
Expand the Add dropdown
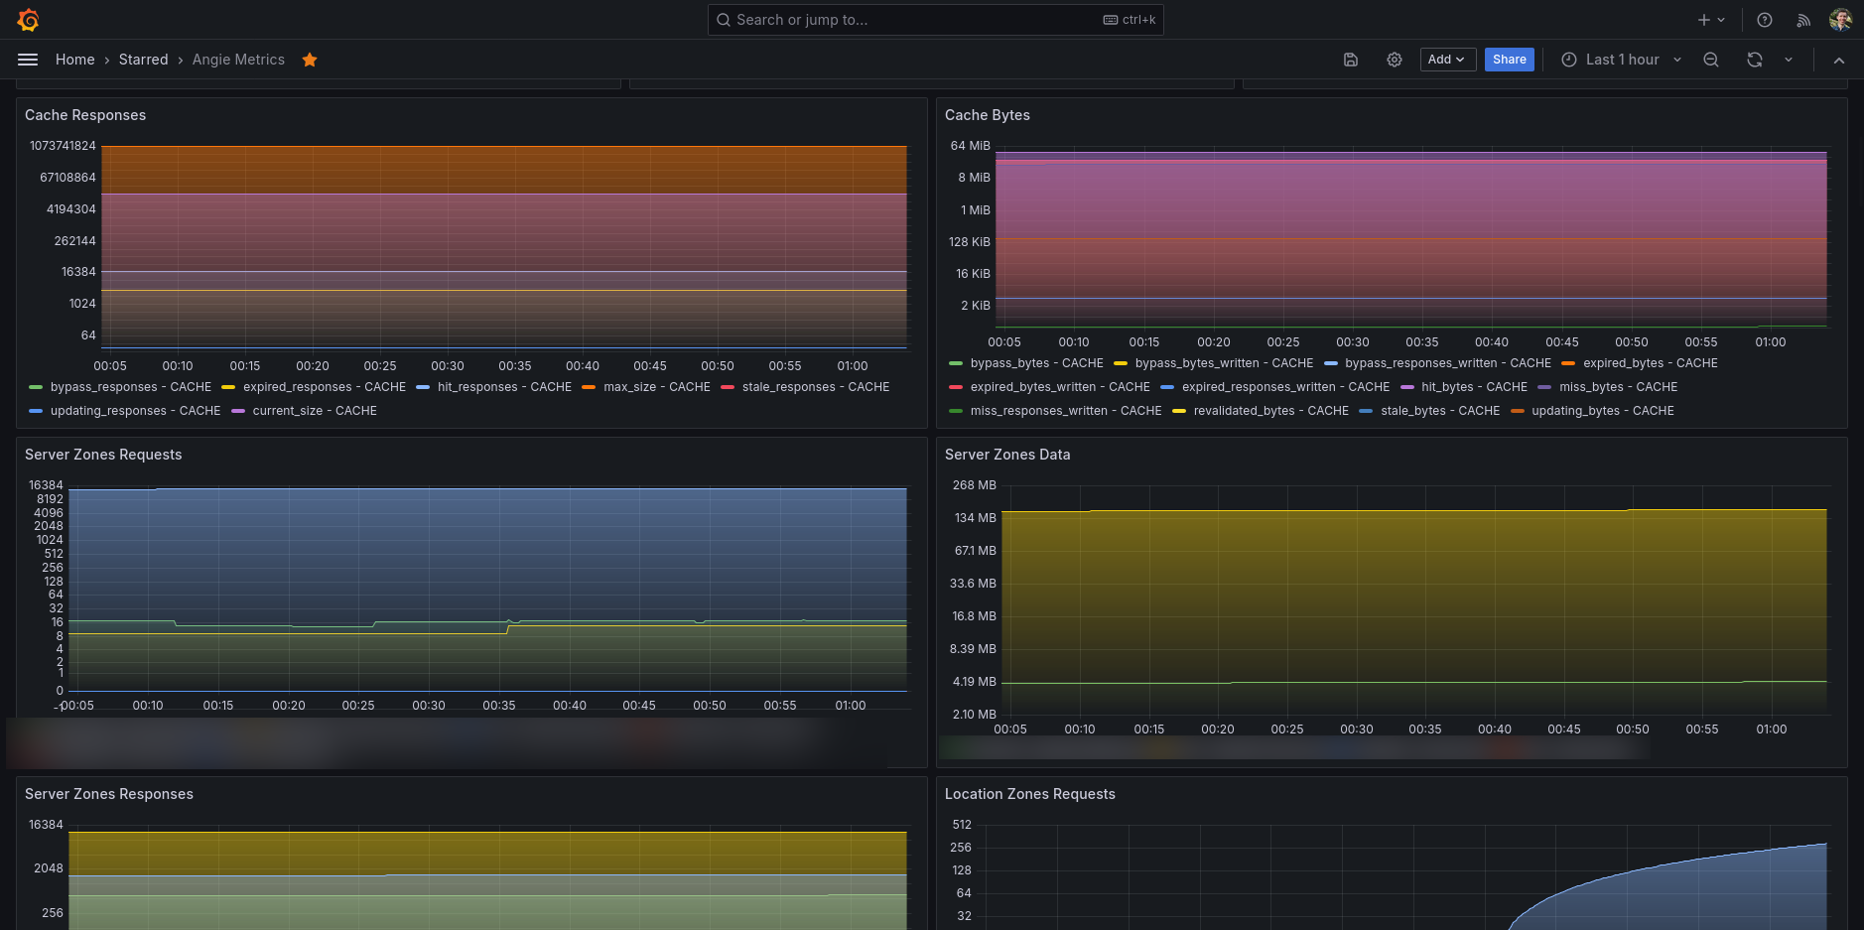(1447, 60)
